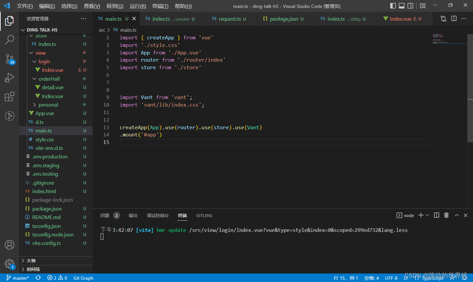
Task: Open editor More Actions ellipsis
Action: click(x=464, y=19)
